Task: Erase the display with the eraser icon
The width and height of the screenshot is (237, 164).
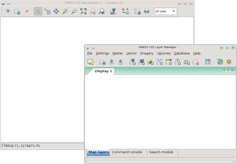Action: click(x=26, y=11)
